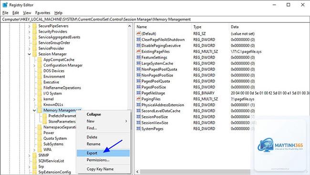310x175 pixels.
Task: Open the Edit menu
Action: 16,13
